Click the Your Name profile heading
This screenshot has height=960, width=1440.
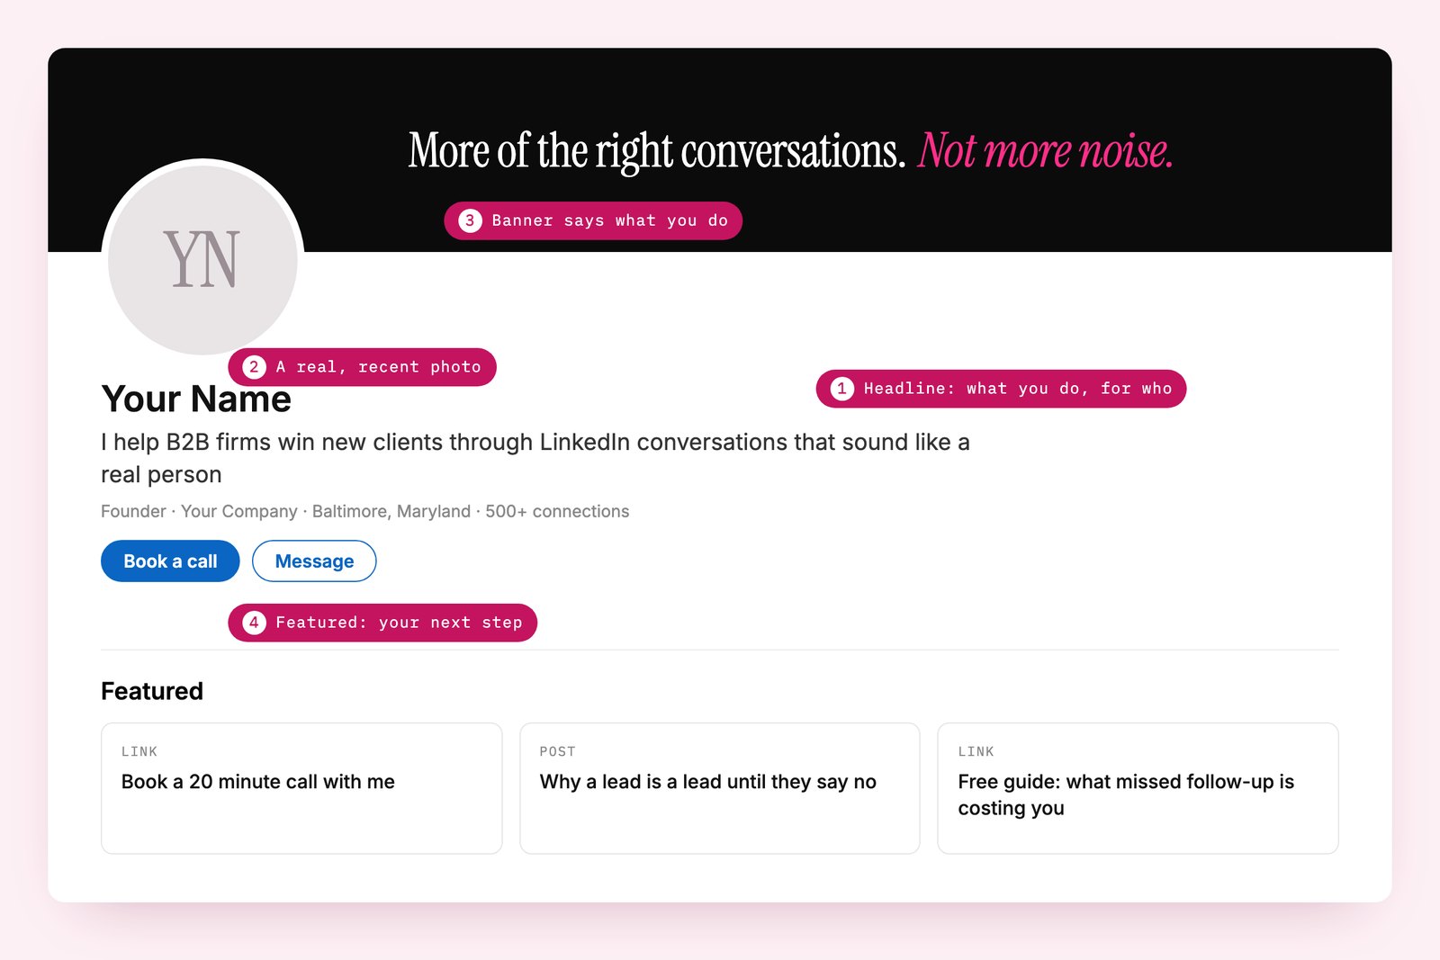196,399
